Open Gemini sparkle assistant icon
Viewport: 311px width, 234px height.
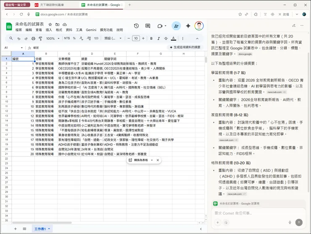click(188, 26)
